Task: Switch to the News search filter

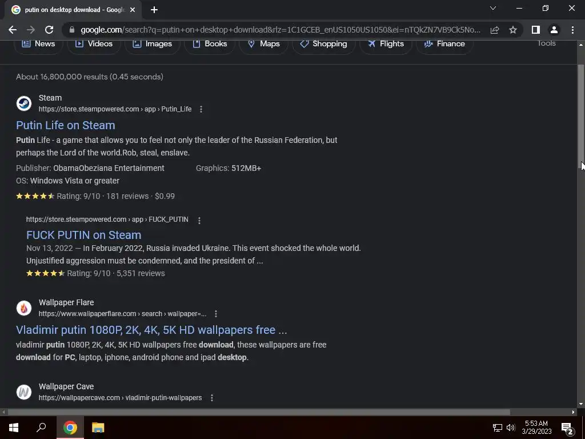Action: coord(38,44)
